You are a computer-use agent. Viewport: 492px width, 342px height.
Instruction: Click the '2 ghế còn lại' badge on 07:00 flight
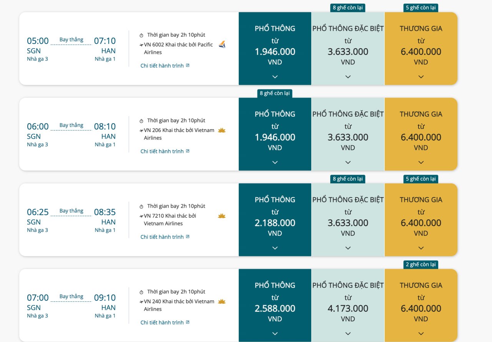[x=421, y=264]
